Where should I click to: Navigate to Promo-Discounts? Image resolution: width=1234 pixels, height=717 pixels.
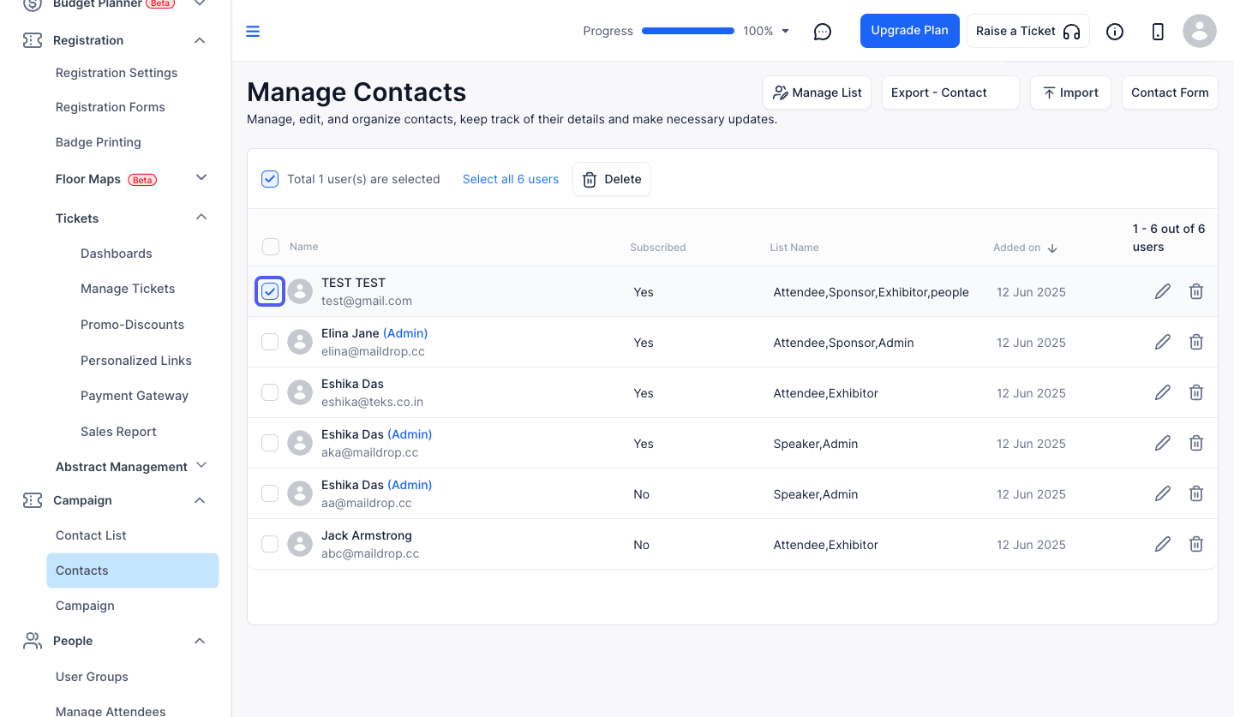tap(133, 325)
